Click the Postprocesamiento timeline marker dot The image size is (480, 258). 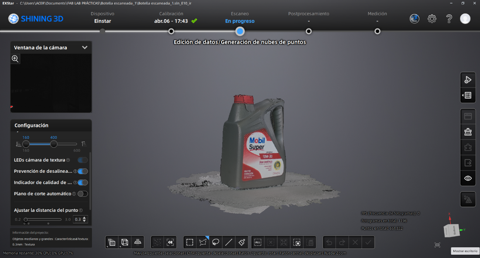click(309, 31)
